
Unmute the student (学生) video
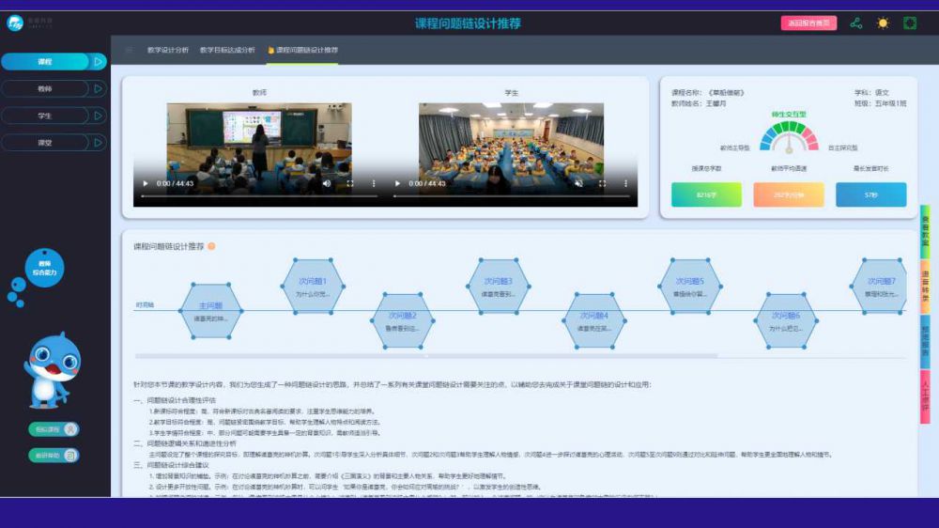pyautogui.click(x=577, y=183)
